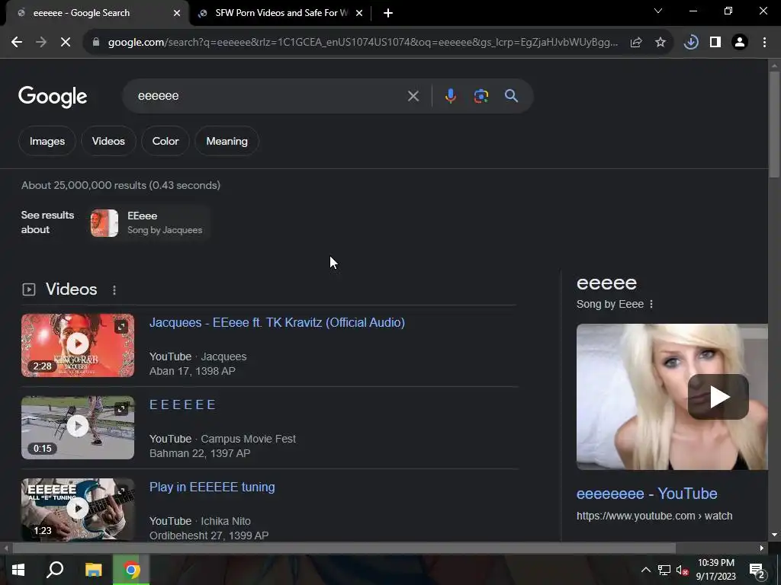Open the eeeeeeee - YouTube link
The image size is (781, 585).
pos(647,494)
